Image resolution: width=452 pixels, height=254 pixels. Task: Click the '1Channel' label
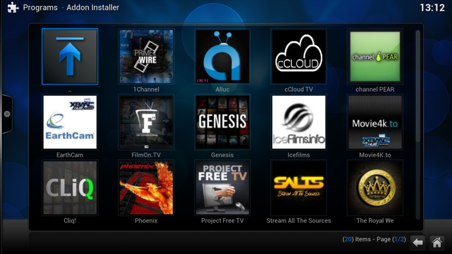tap(146, 90)
